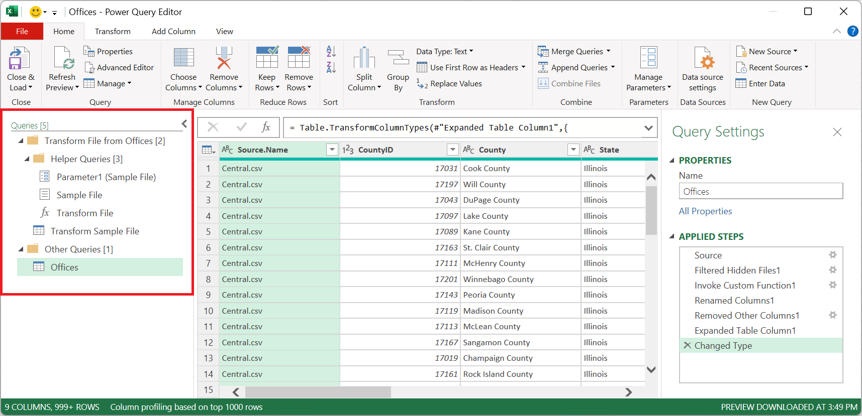Click the formula bar confirm checkmark
The width and height of the screenshot is (862, 416).
[241, 127]
